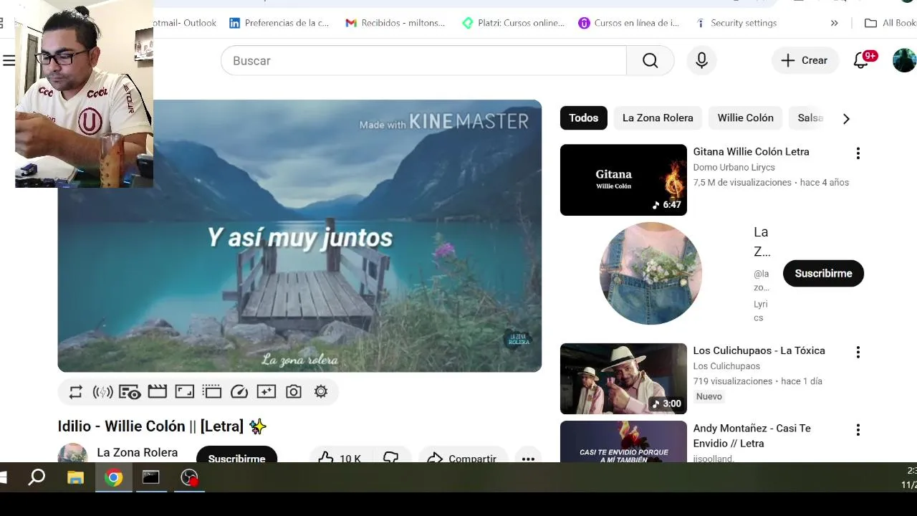Click the clapperboard cinema mode icon

point(157,392)
